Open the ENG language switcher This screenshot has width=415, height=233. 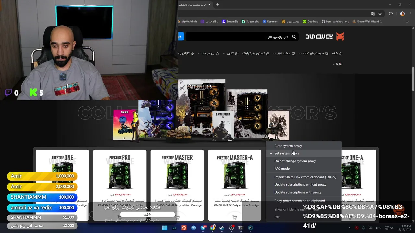click(x=378, y=228)
